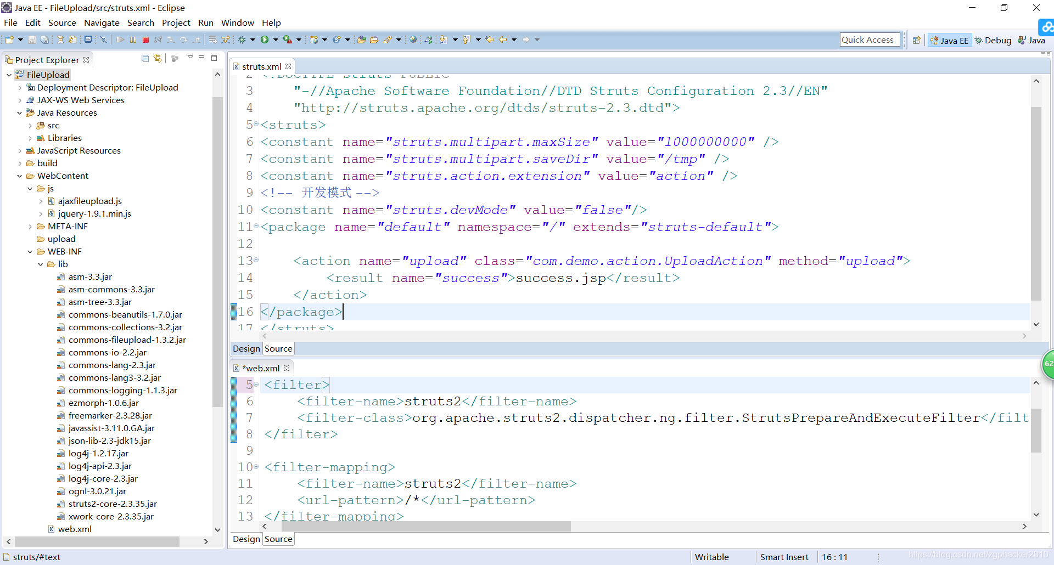Click web.xml editor horizontal scrollbar
This screenshot has height=565, width=1054.
click(426, 527)
